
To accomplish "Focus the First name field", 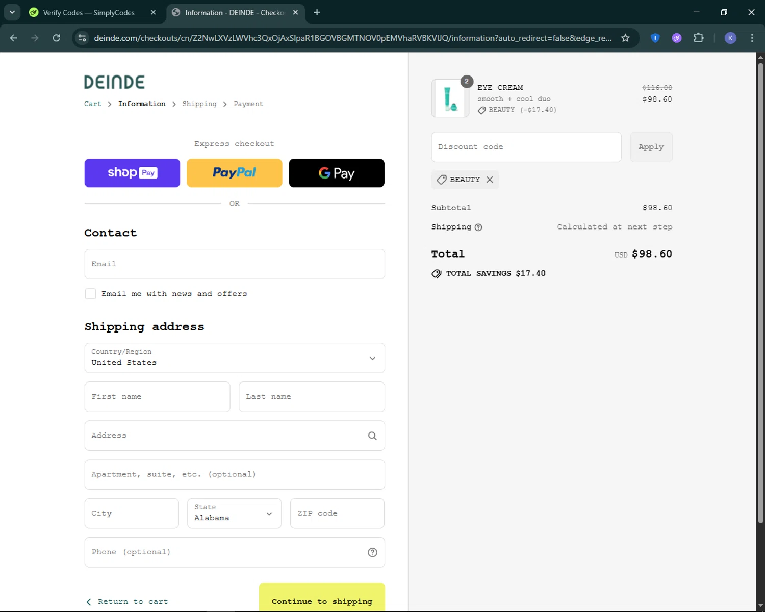I will click(157, 397).
